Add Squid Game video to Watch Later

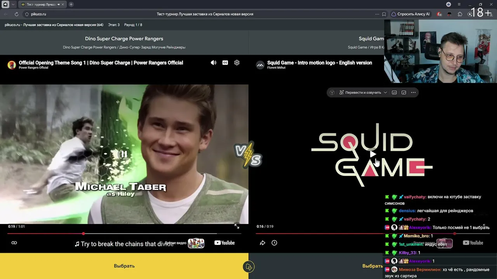tap(274, 243)
